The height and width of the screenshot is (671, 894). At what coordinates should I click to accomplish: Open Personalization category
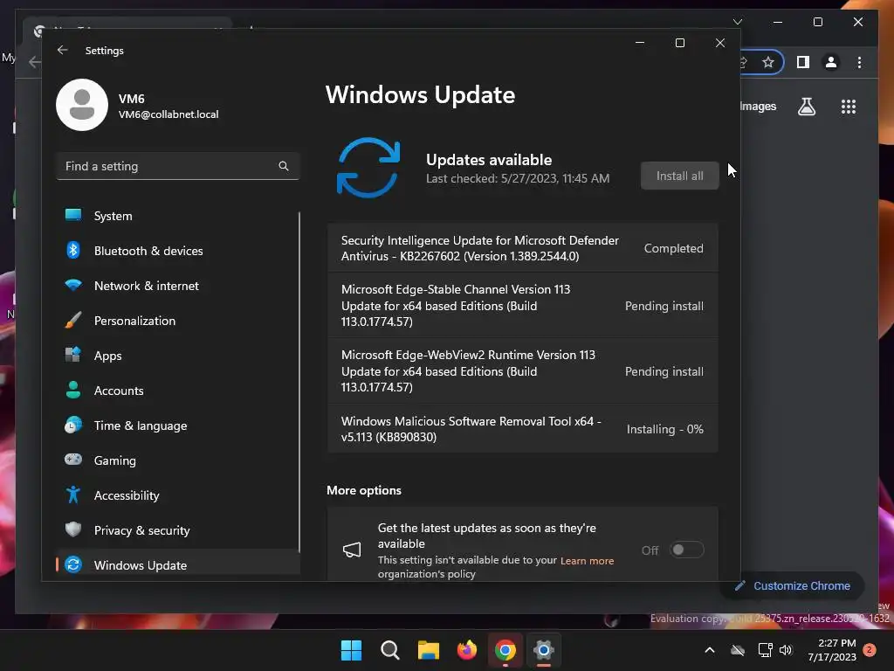178,321
